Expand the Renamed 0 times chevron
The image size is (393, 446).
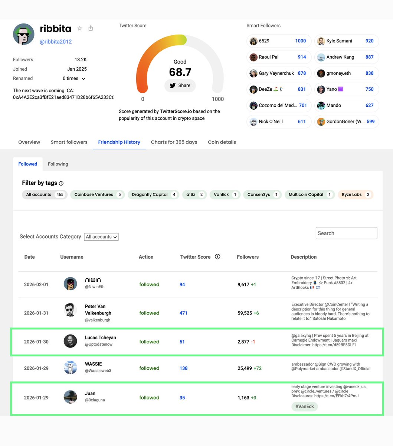click(x=83, y=79)
